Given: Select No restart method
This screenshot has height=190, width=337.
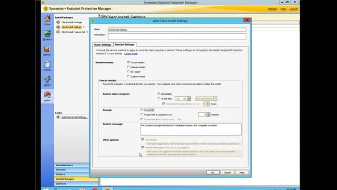Looking at the screenshot, I should (x=128, y=72).
